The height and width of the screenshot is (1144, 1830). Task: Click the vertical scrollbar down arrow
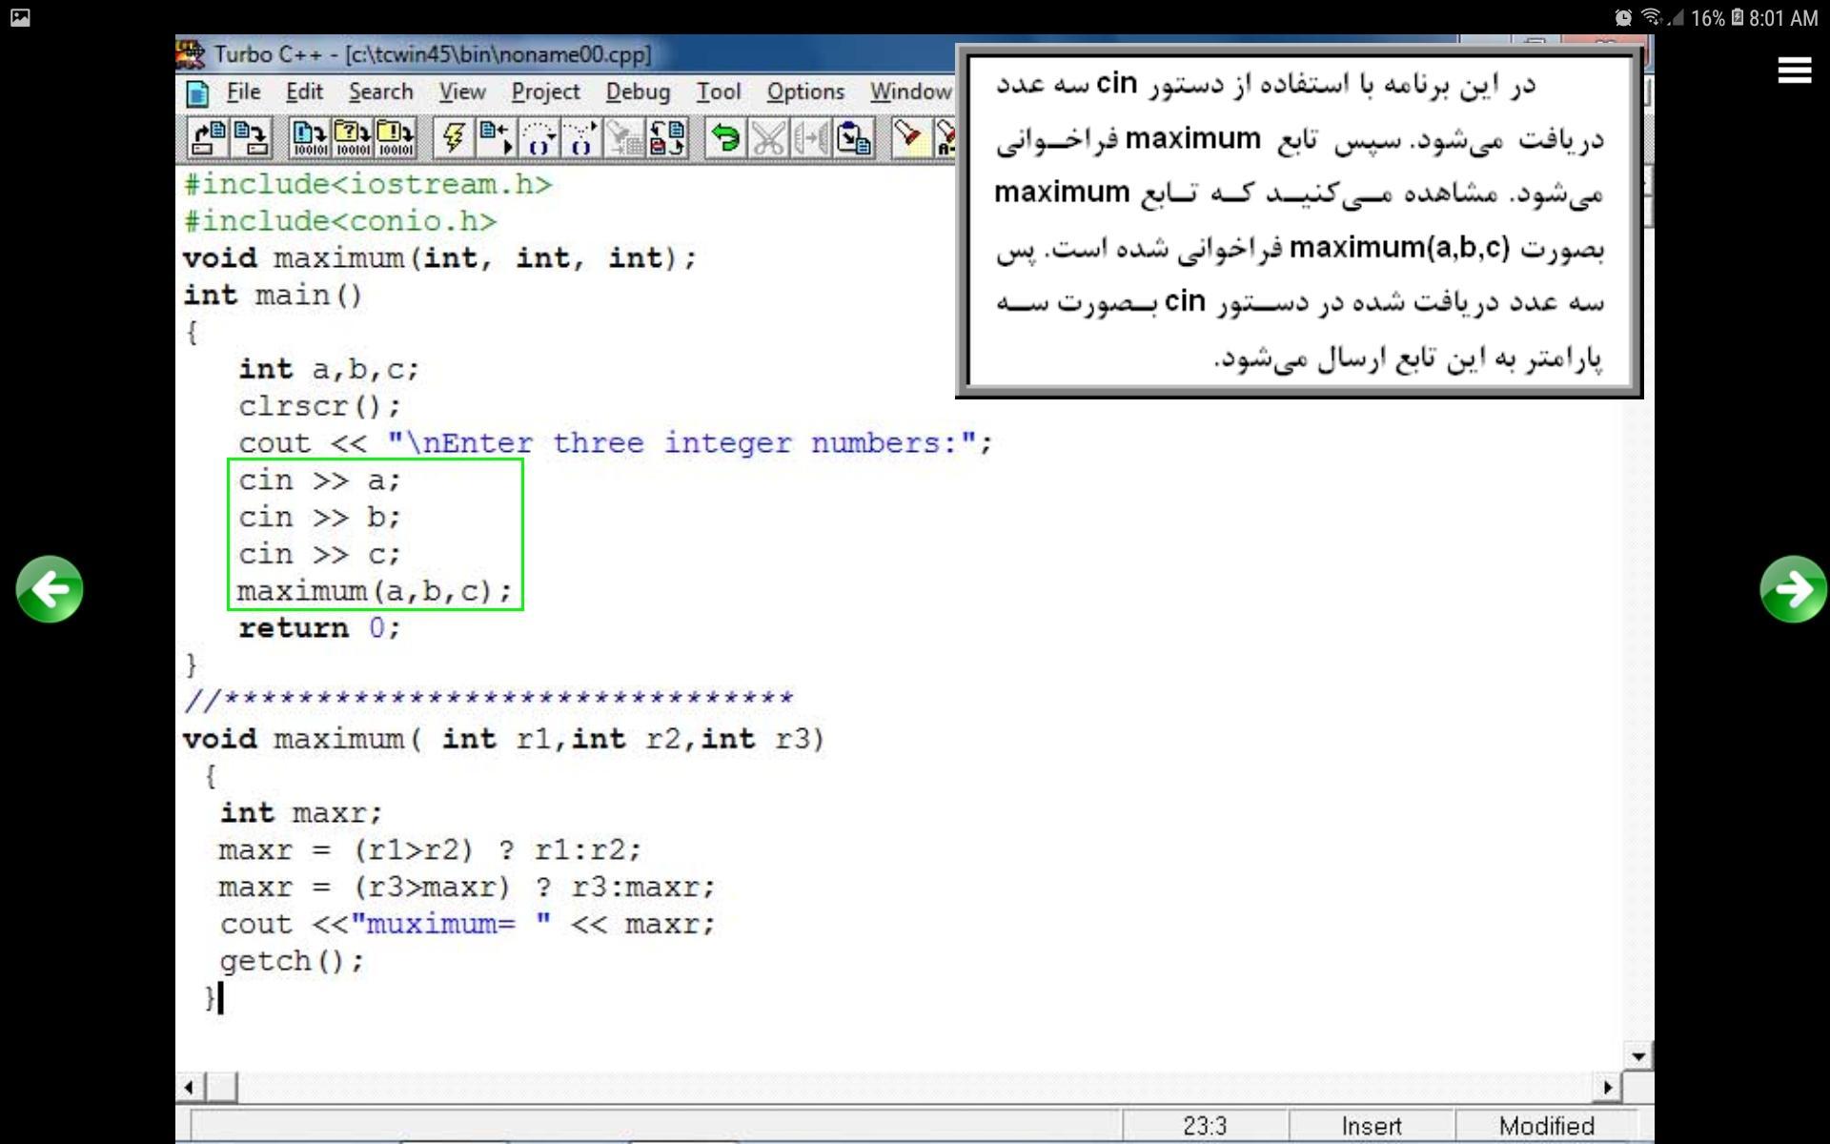pos(1638,1055)
